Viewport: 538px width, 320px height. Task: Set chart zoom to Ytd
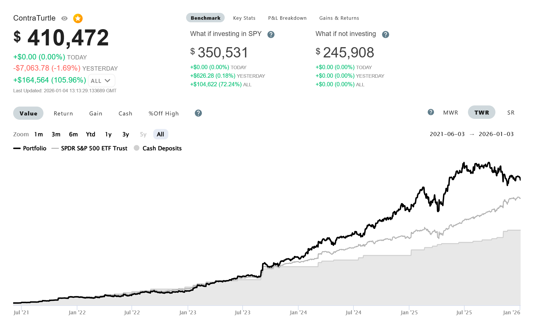click(x=90, y=134)
